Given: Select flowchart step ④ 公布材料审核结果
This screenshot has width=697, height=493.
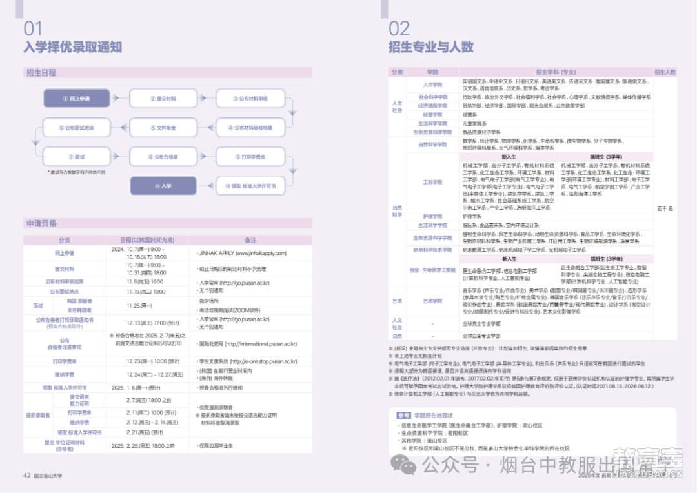Looking at the screenshot, I should pyautogui.click(x=250, y=128).
